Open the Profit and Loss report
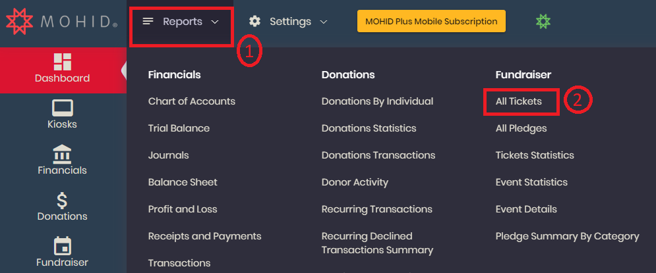This screenshot has height=273, width=656. coord(183,209)
